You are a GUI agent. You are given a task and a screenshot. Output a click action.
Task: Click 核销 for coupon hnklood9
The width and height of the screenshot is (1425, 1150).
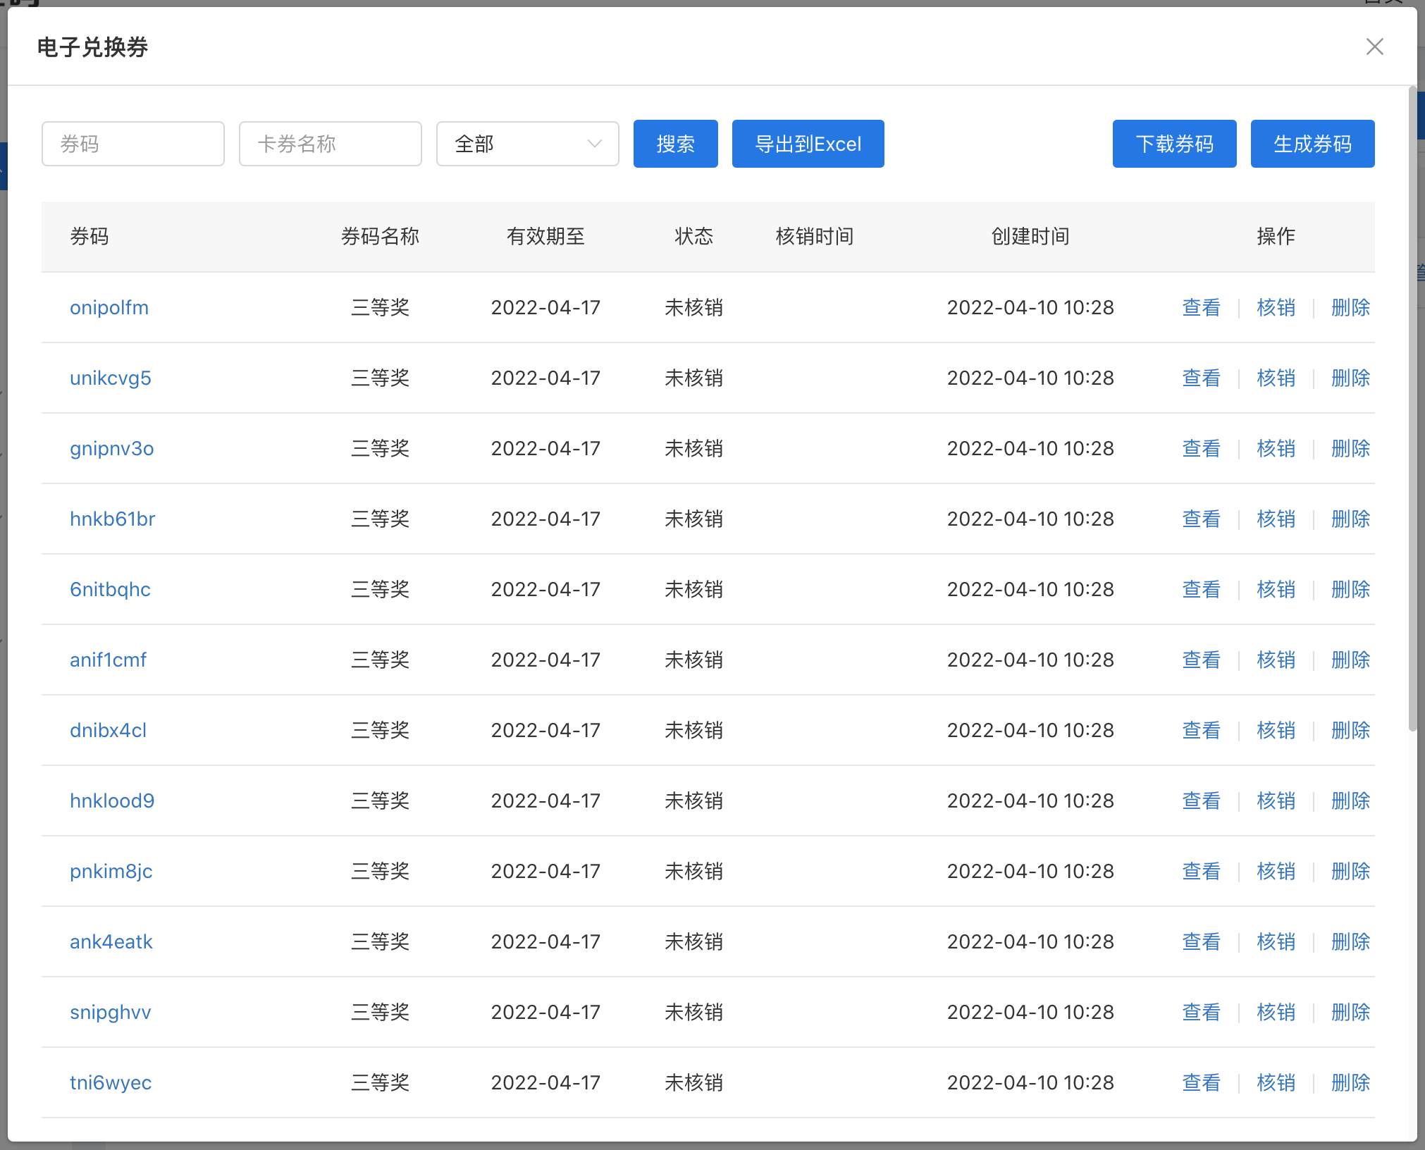pyautogui.click(x=1276, y=801)
